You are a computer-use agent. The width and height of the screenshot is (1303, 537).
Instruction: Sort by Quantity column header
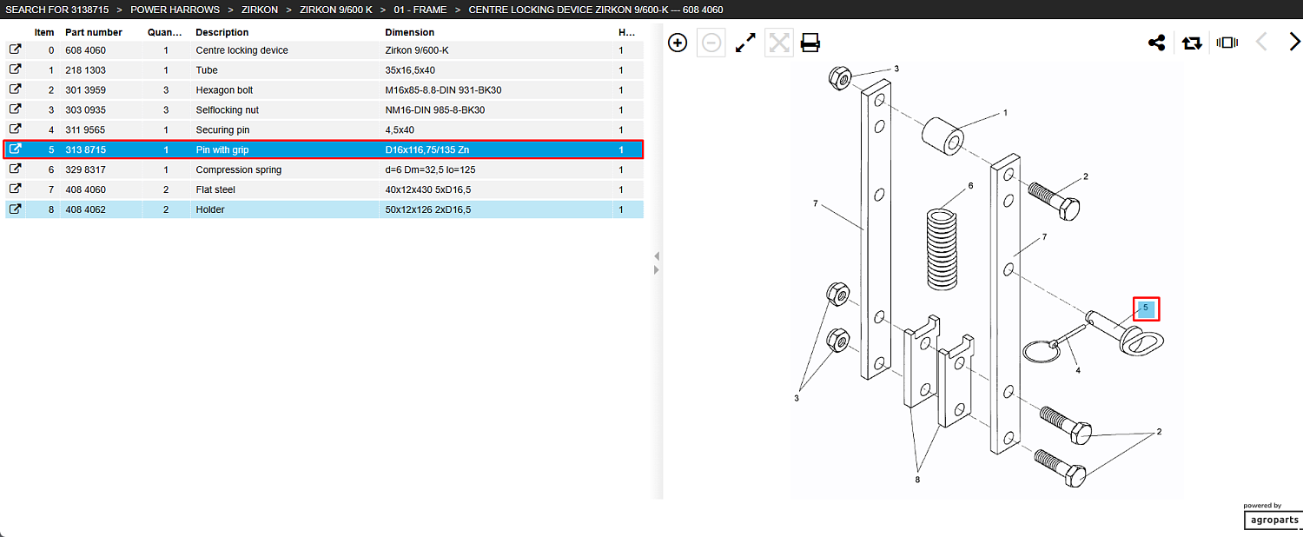coord(165,32)
